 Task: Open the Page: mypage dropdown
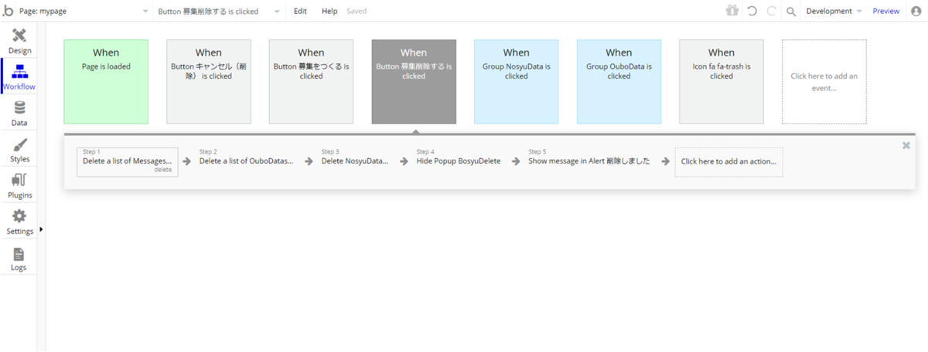tap(85, 12)
